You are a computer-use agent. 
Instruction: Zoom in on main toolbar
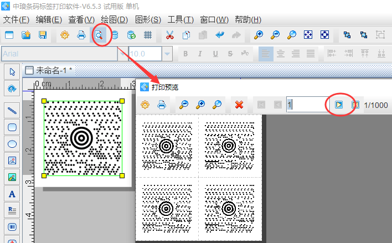coord(258,35)
